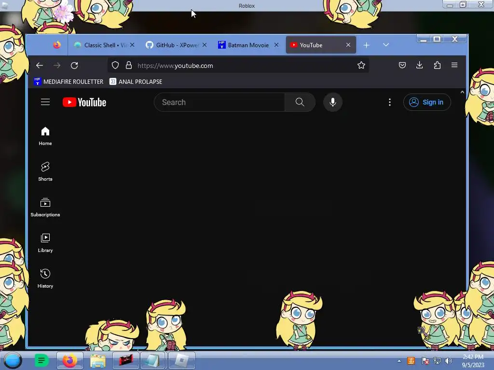
Task: Minimize the Firefox window
Action: point(423,39)
